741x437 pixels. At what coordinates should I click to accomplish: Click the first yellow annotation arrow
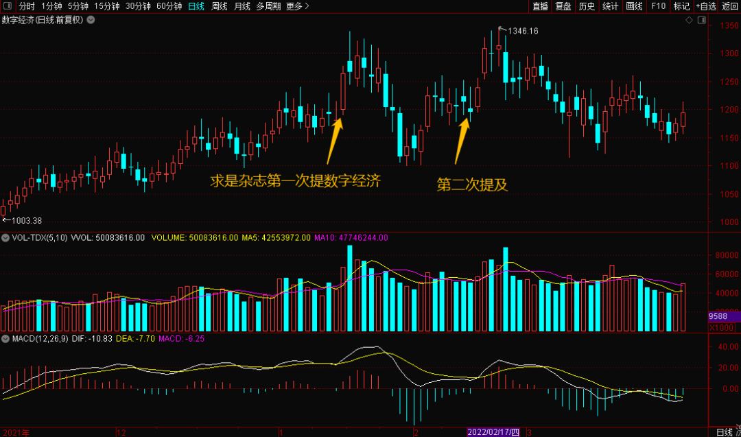[x=334, y=142]
